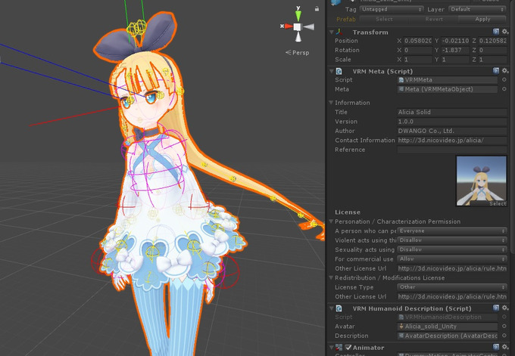Collapse the Information section foldout
Screen dimensions: 515x356
pos(331,103)
